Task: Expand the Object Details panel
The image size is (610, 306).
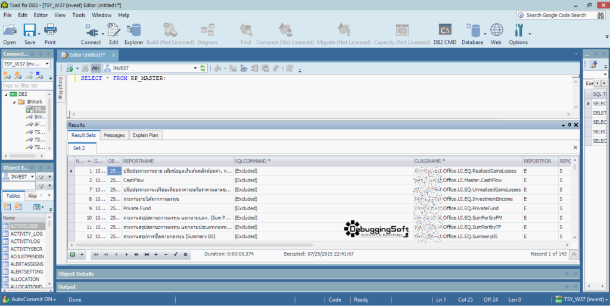Action: click(318, 274)
